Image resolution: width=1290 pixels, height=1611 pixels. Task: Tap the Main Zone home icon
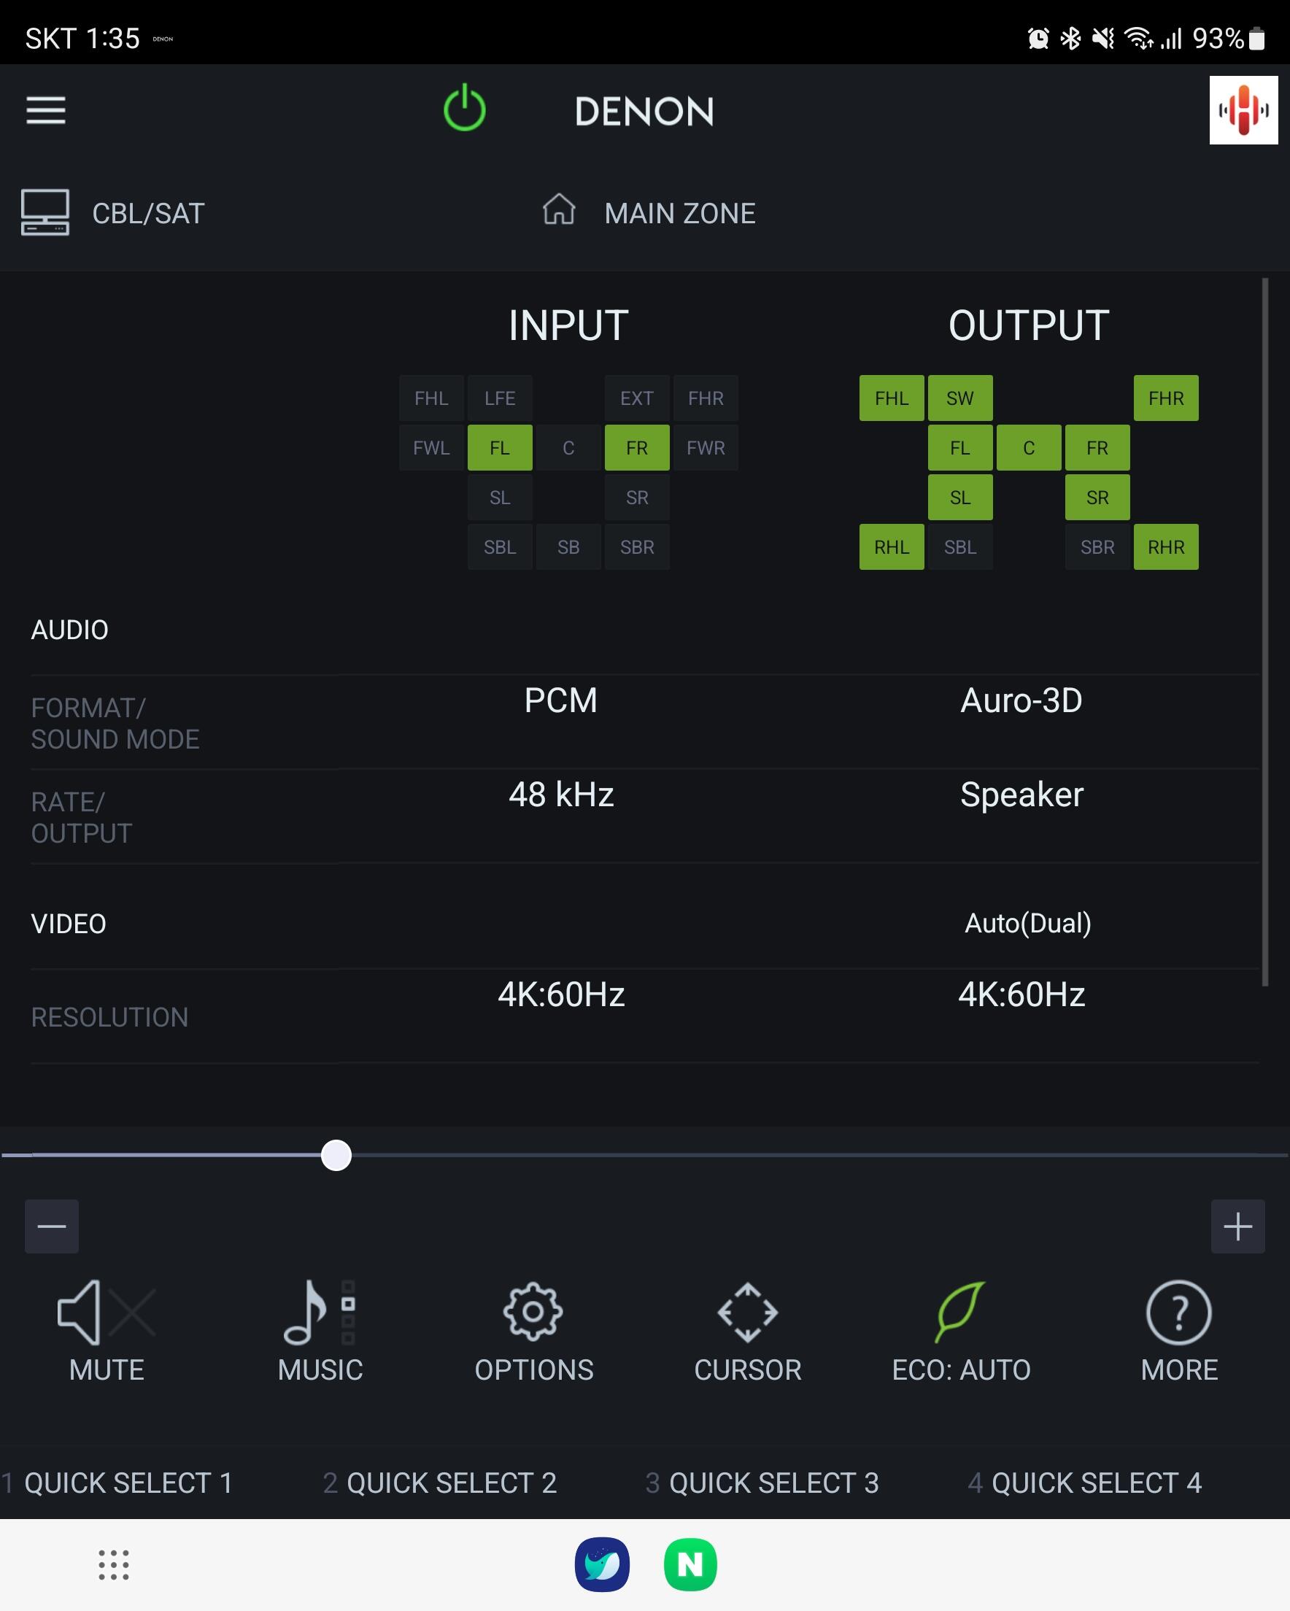pyautogui.click(x=558, y=209)
